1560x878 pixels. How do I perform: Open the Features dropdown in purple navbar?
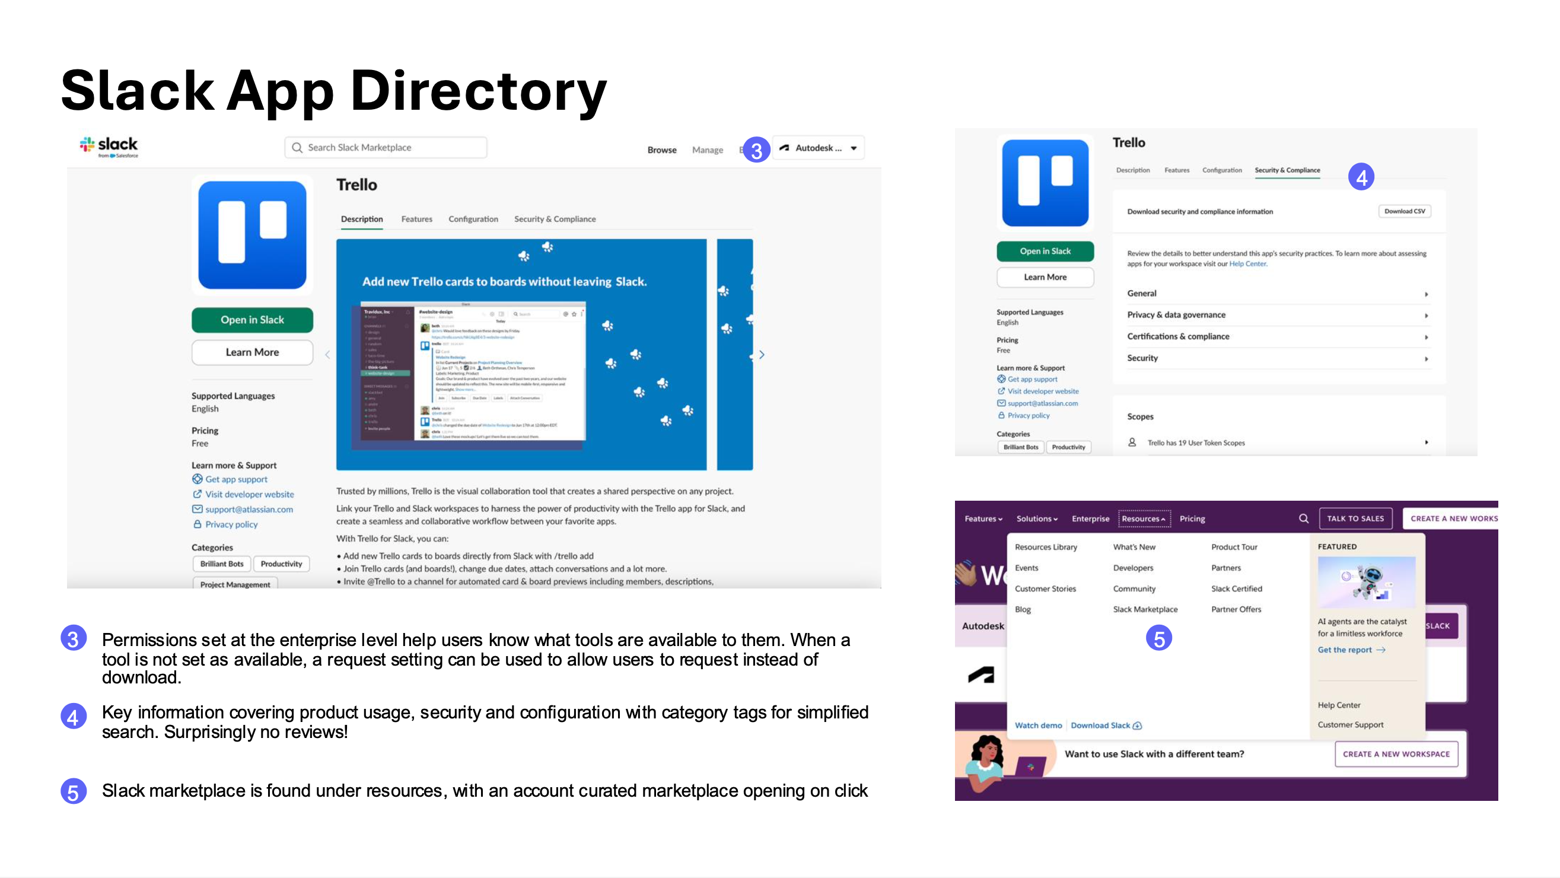[x=983, y=519]
